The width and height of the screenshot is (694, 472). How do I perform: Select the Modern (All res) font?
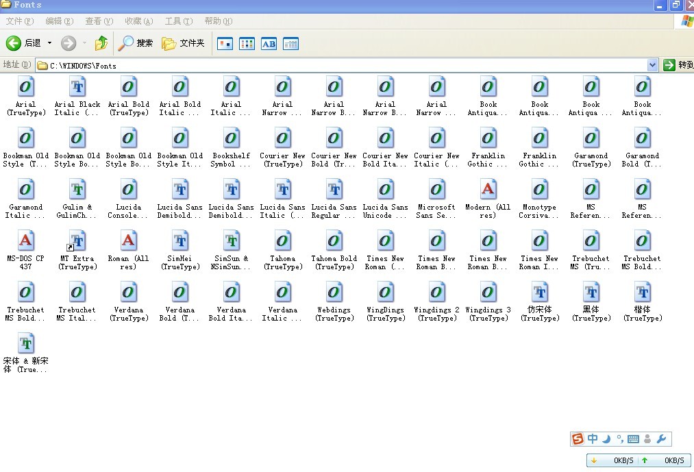(x=488, y=199)
